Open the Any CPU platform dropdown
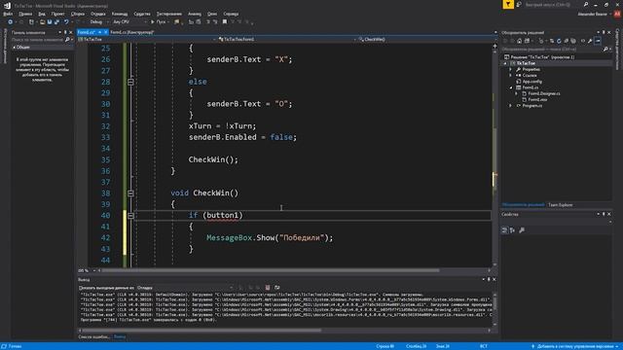The image size is (623, 350). [x=129, y=21]
